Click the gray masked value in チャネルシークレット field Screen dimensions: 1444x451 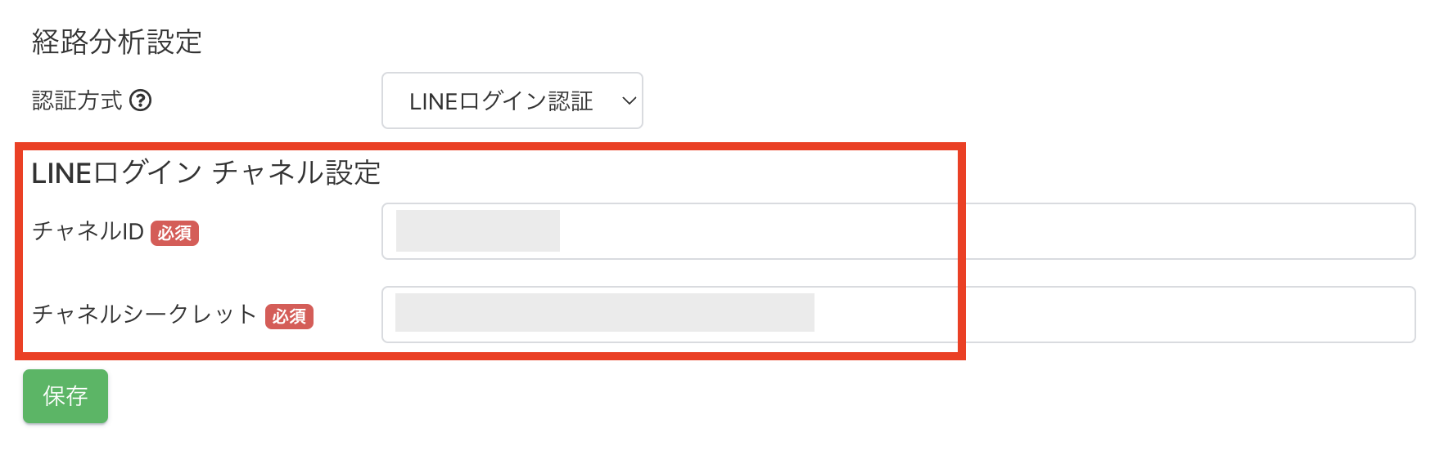pyautogui.click(x=604, y=313)
